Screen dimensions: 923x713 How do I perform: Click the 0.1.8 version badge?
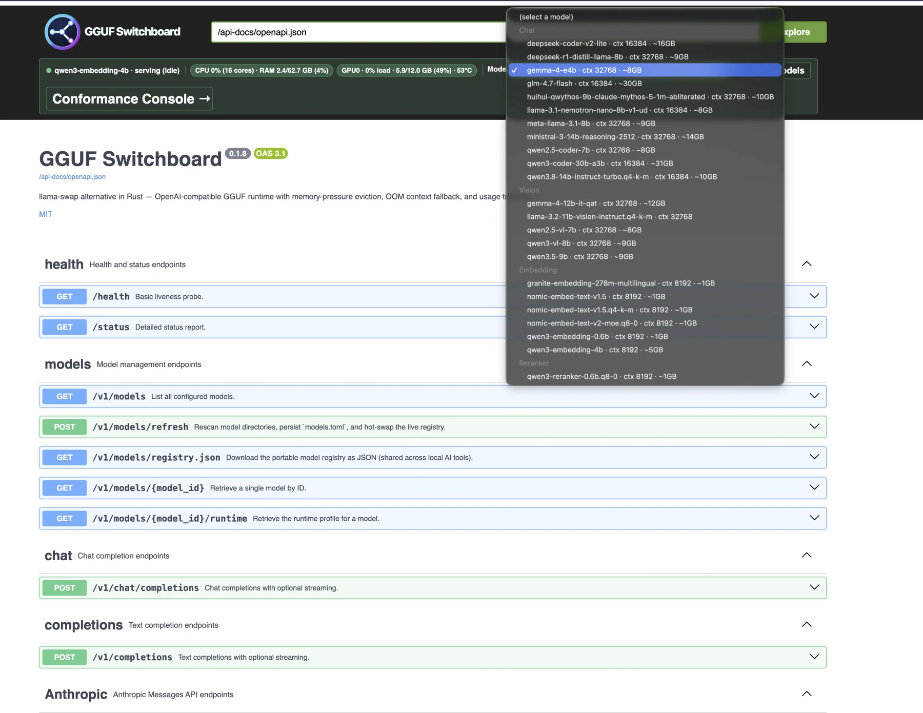[238, 153]
